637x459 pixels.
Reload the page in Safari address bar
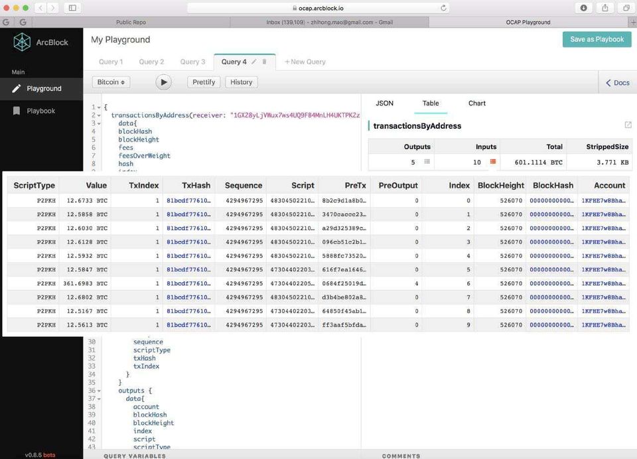[x=444, y=8]
